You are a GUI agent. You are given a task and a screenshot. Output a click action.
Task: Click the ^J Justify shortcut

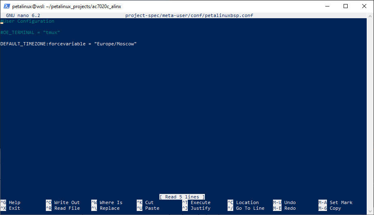click(x=197, y=208)
